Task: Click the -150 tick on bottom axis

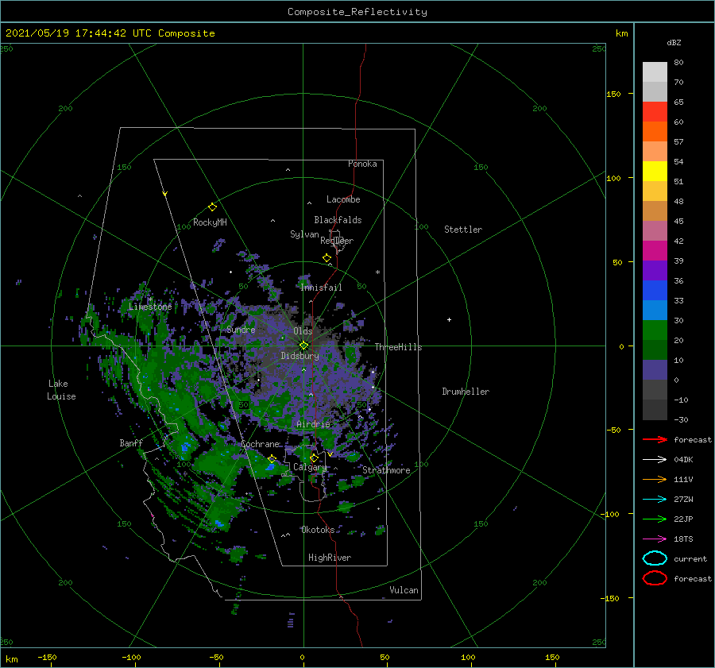Action: 47,657
